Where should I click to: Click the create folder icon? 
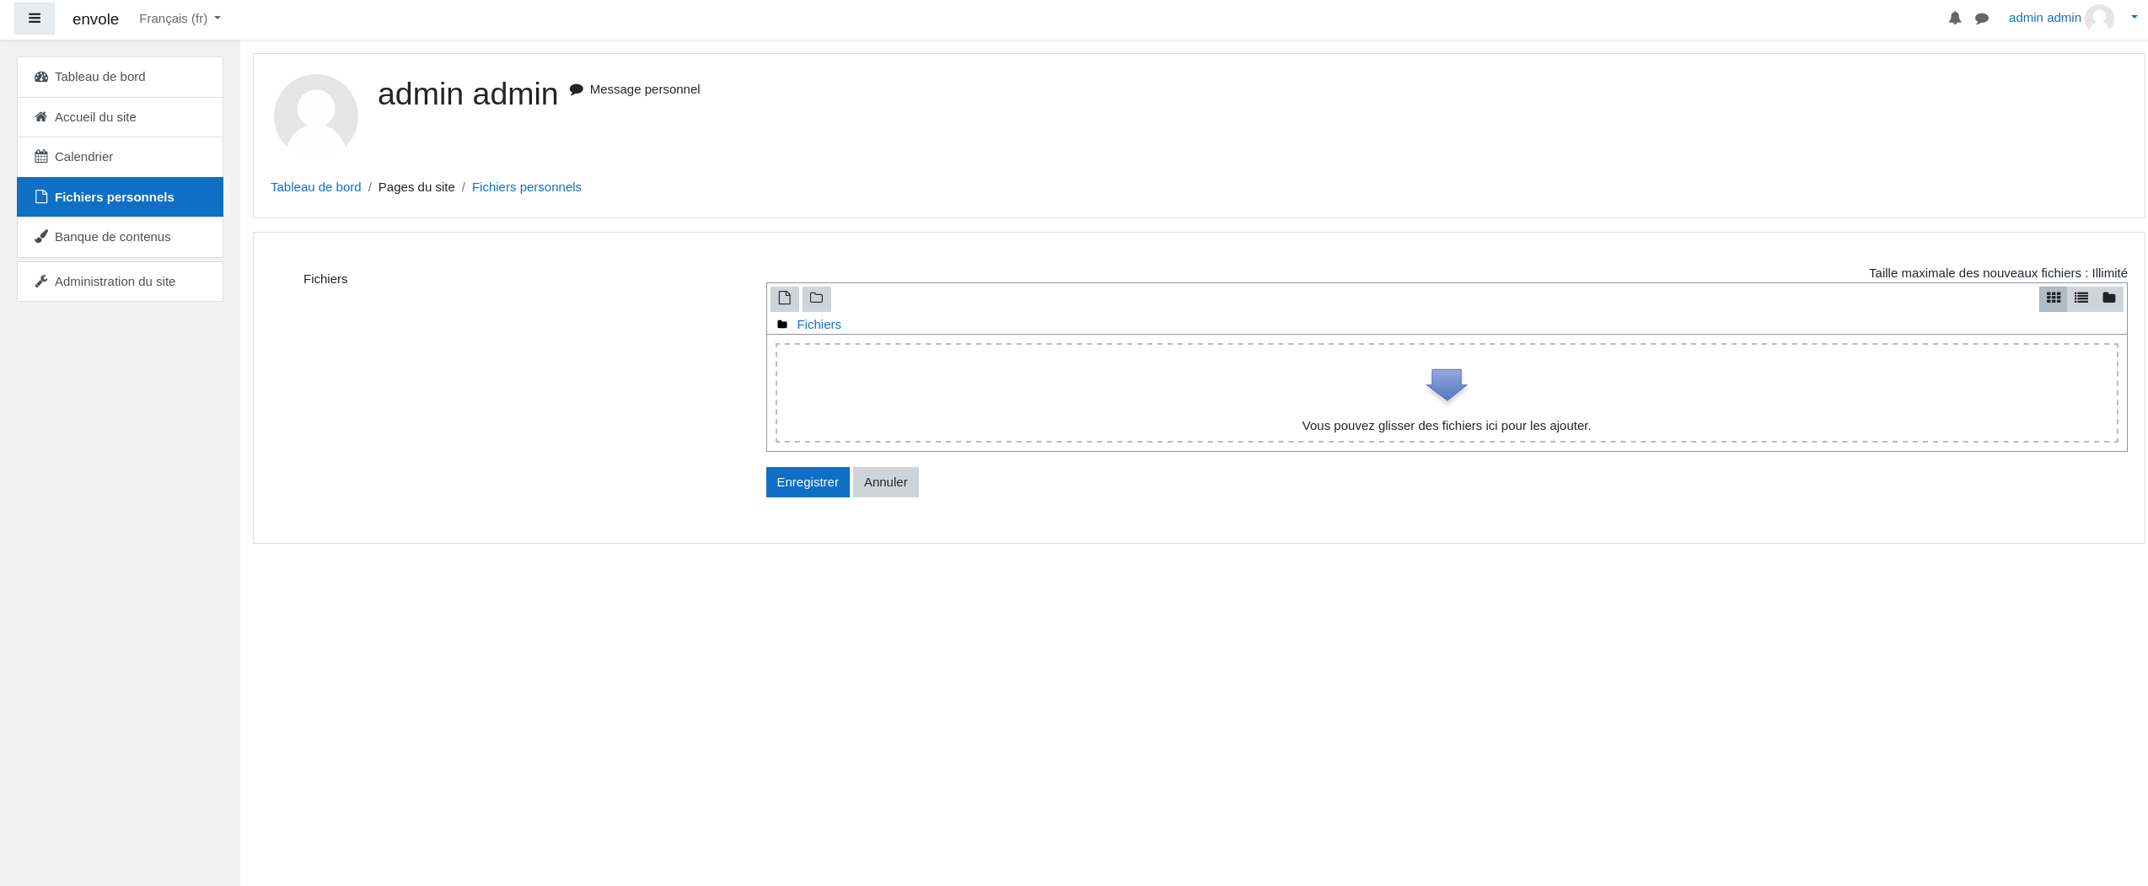click(816, 298)
